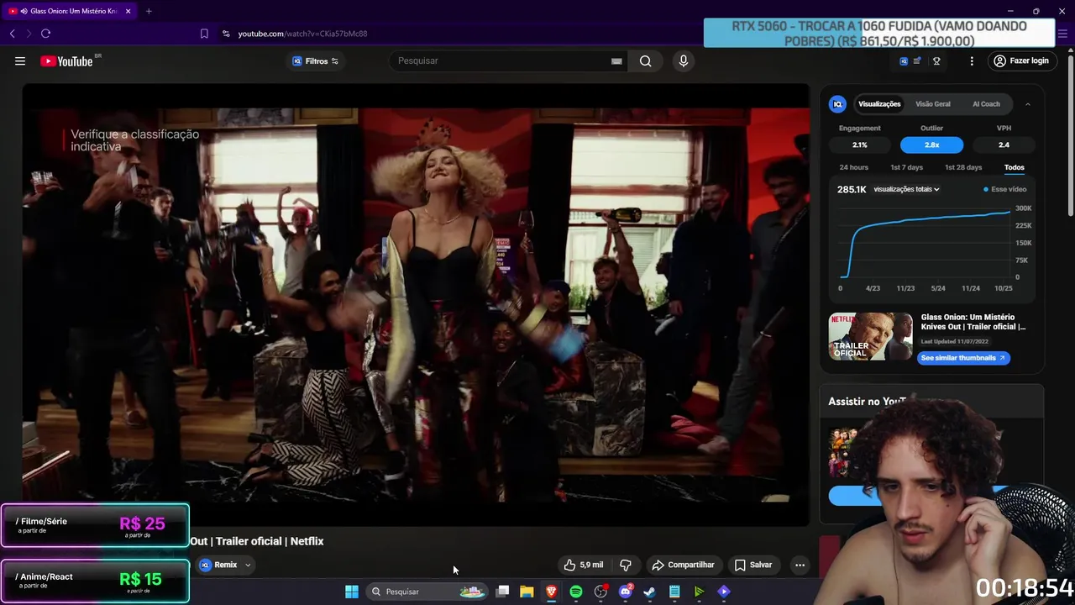1075x605 pixels.
Task: Click the site settings icon in address bar
Action: tap(226, 34)
